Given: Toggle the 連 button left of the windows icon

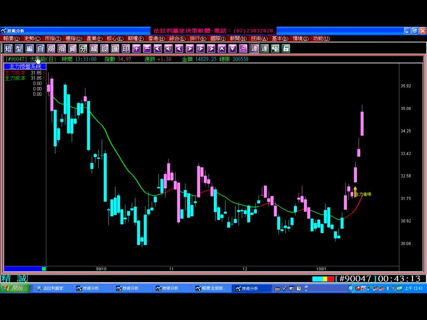Looking at the screenshot, I should [264, 49].
